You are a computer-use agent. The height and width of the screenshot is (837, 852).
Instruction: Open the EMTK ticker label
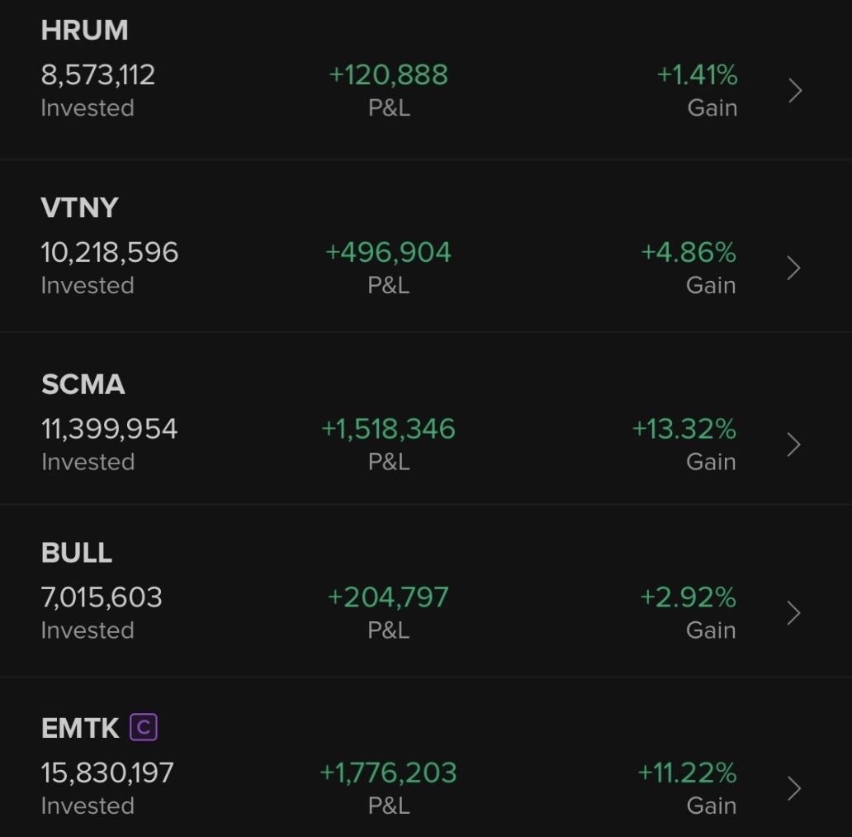tap(80, 728)
